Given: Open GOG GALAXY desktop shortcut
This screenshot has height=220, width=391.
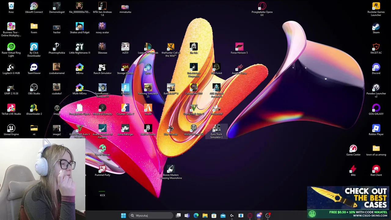Looking at the screenshot, I should click(376, 110).
